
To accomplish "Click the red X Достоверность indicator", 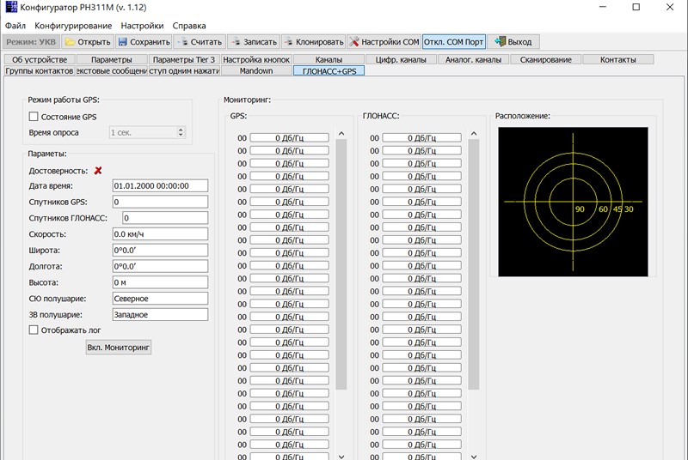I will click(x=98, y=171).
